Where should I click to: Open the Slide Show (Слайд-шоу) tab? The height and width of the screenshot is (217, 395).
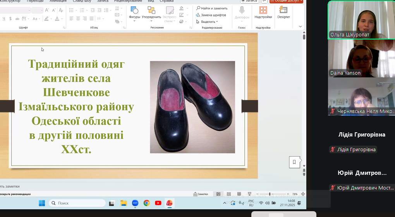coord(82,1)
